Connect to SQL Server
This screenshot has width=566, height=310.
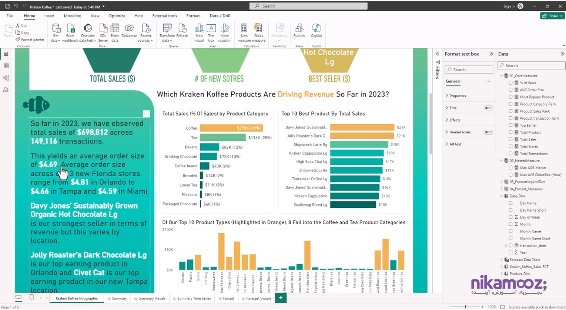point(103,33)
